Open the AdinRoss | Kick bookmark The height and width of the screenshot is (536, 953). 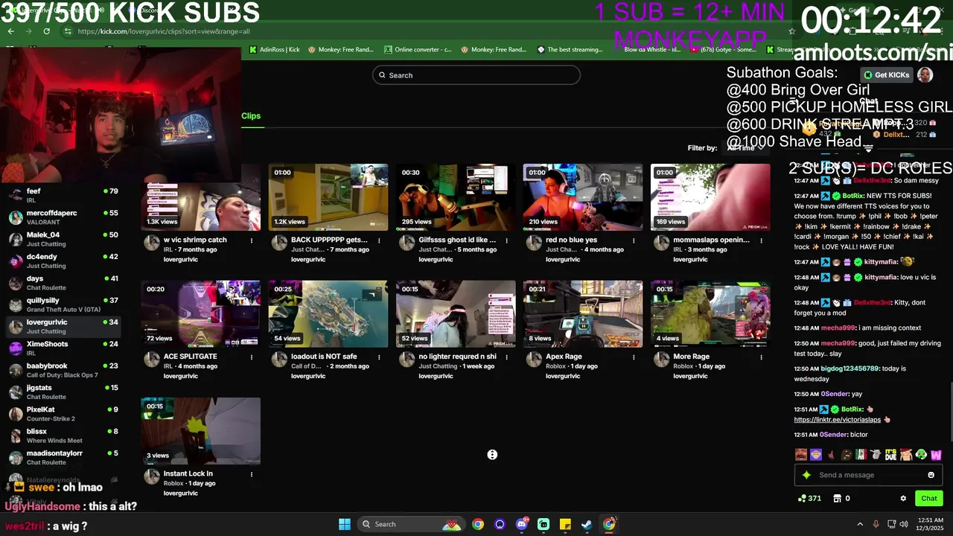click(275, 50)
